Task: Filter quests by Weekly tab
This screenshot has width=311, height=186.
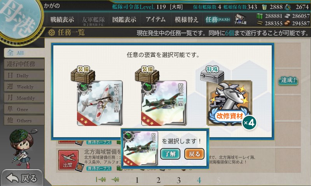Action: [24, 86]
